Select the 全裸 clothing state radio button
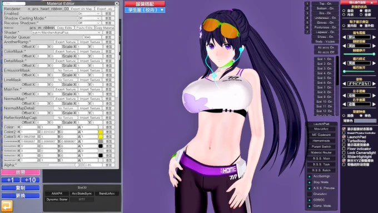Image resolution: width=378 pixels, height=213 pixels. coord(361,14)
